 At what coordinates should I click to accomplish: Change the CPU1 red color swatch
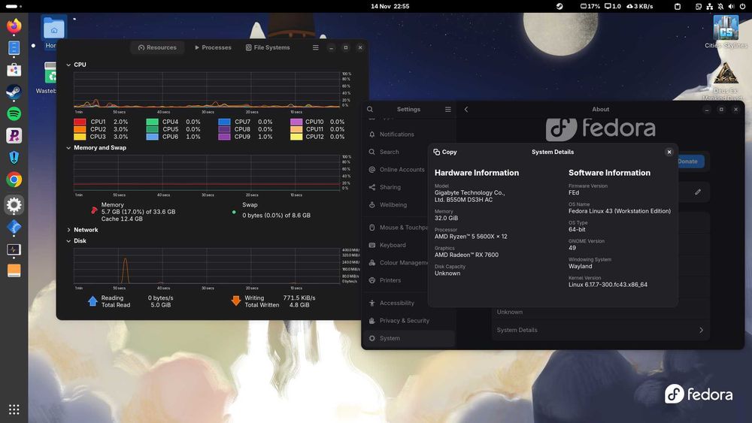coord(80,122)
